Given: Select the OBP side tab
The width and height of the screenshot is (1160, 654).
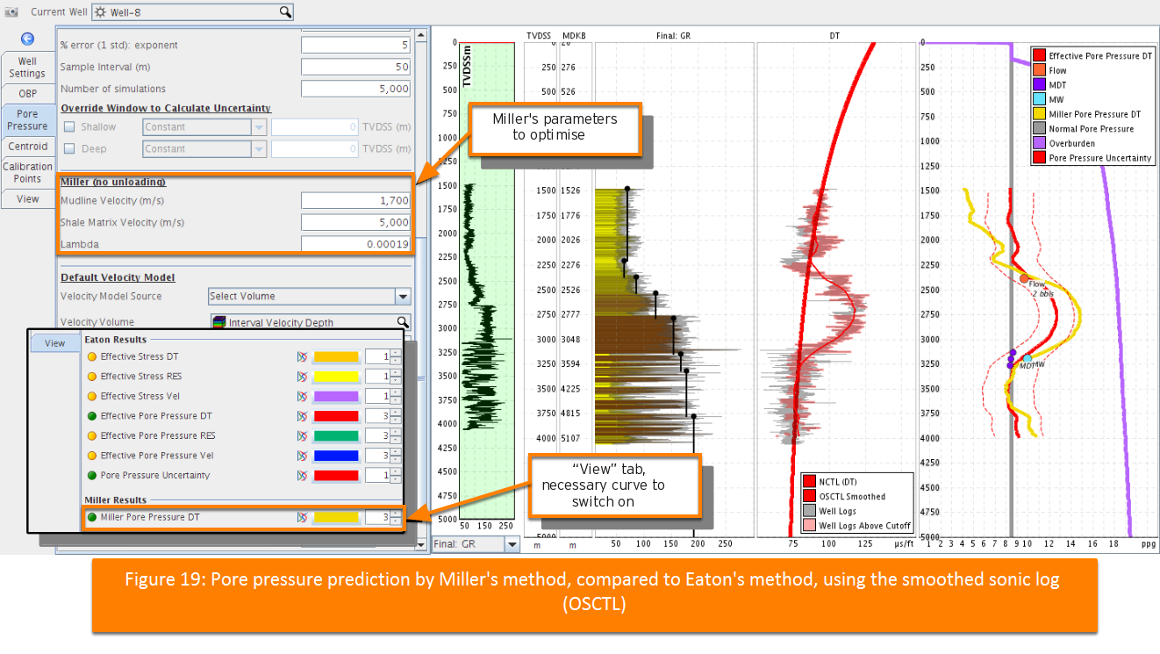Looking at the screenshot, I should tap(28, 93).
